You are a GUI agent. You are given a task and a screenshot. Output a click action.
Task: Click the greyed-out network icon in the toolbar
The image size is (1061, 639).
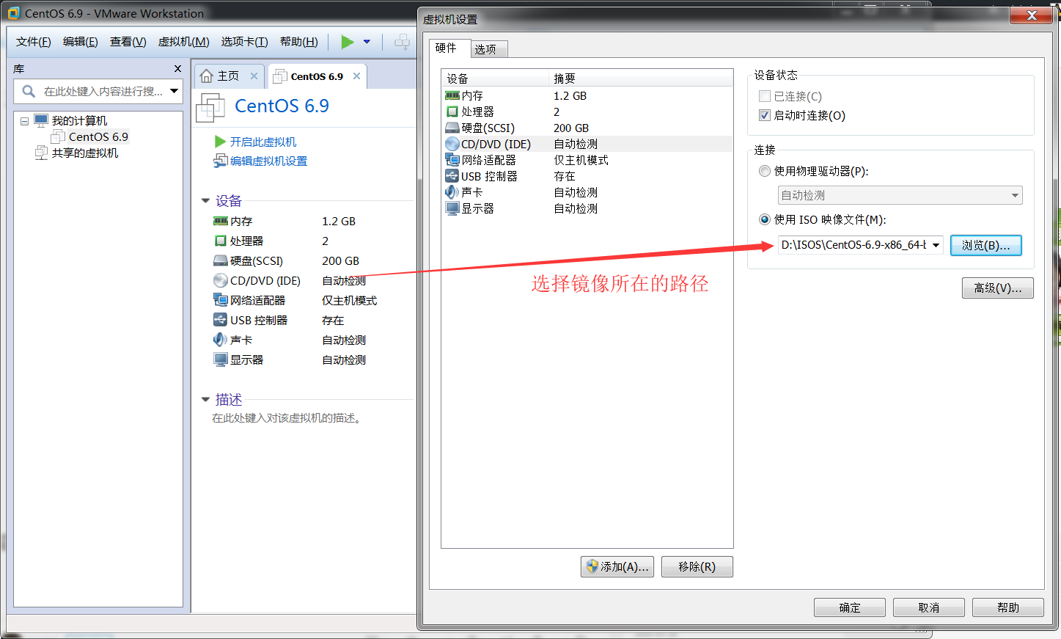pyautogui.click(x=402, y=42)
